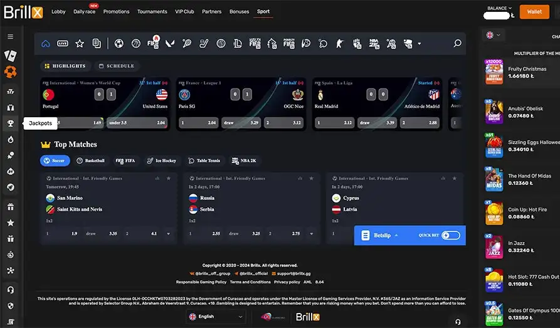Image resolution: width=560 pixels, height=328 pixels.
Task: Click the shield icon in left sidebar
Action: click(11, 306)
